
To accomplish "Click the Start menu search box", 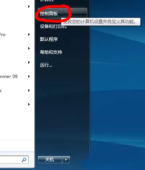I will [x=14, y=160].
